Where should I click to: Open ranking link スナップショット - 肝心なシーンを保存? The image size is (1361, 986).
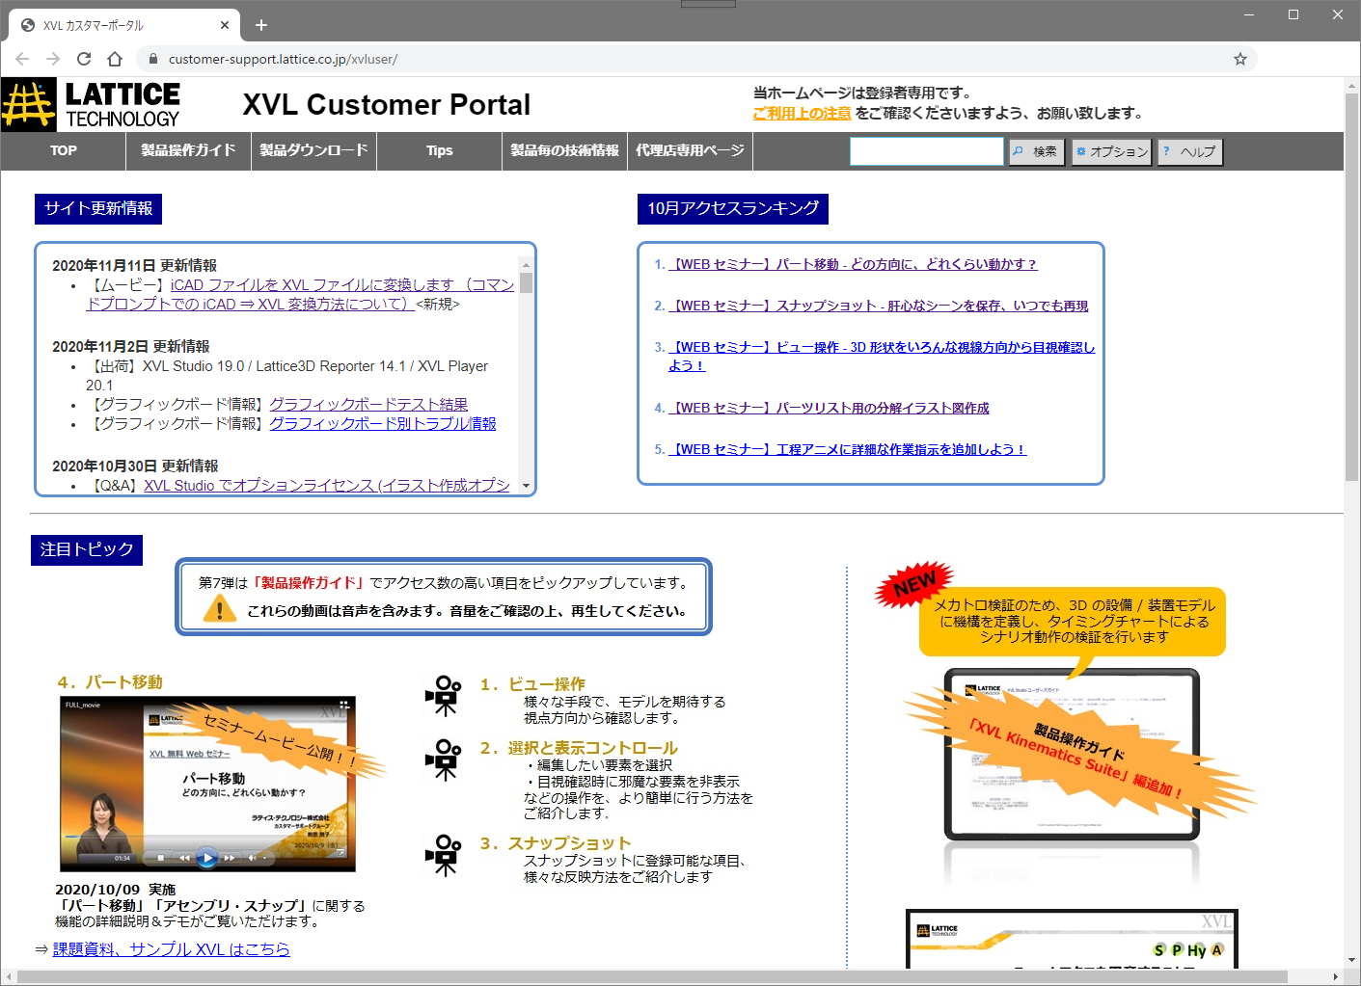click(x=878, y=306)
